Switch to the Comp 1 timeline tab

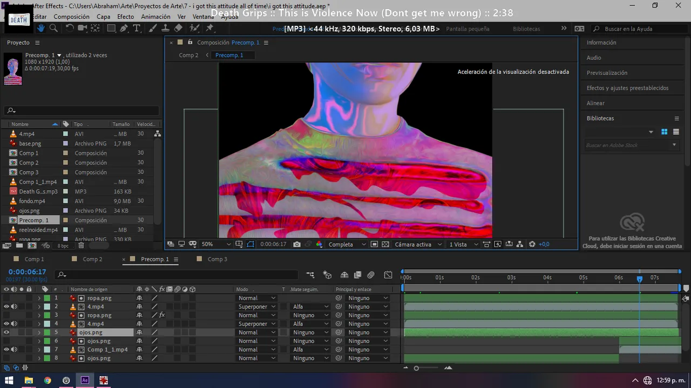[34, 259]
